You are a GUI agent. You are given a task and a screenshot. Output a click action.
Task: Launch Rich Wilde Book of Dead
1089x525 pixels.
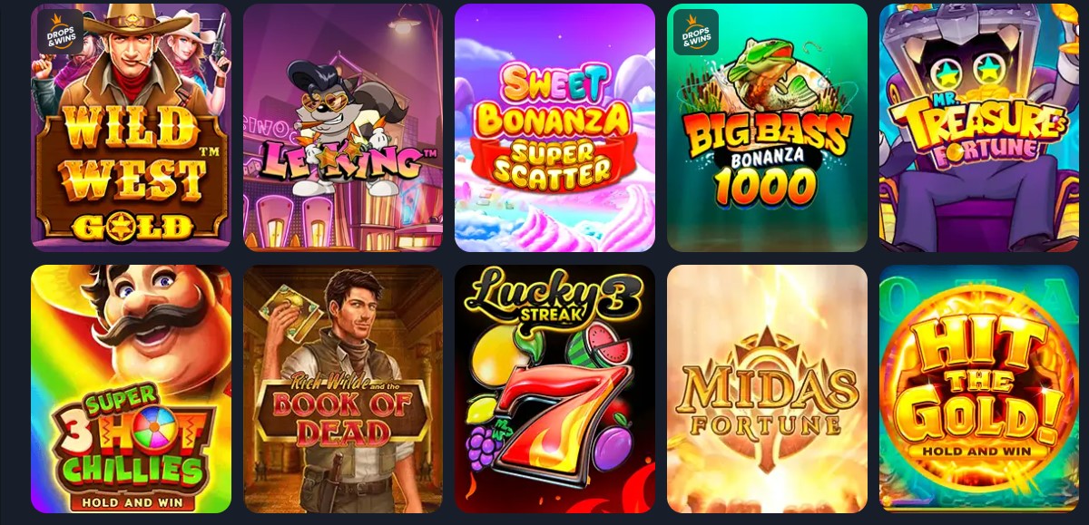[343, 389]
